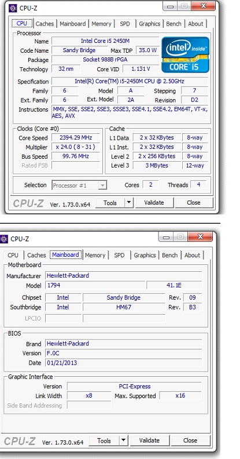240x459 pixels.
Task: Click Cores value 2
Action: (151, 185)
